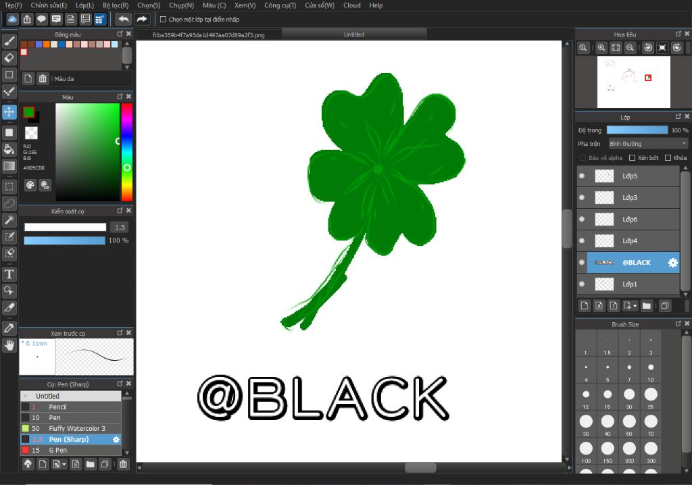
Task: Click the Undo arrow in toolbar
Action: [124, 19]
